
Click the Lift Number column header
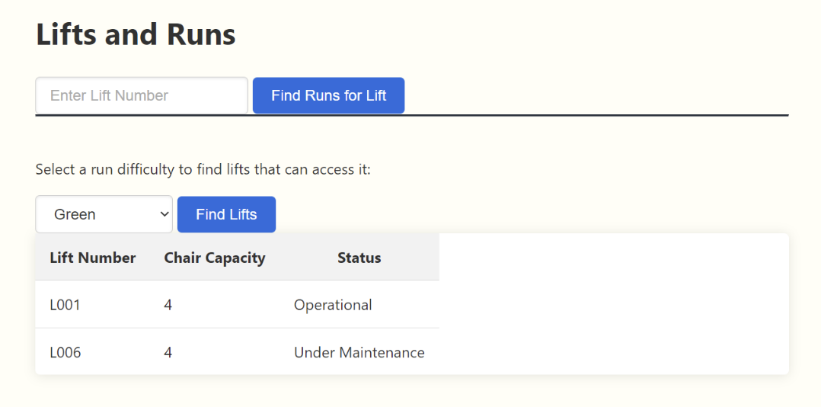point(92,258)
